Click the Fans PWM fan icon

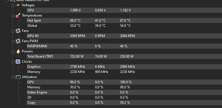[x=18, y=41]
